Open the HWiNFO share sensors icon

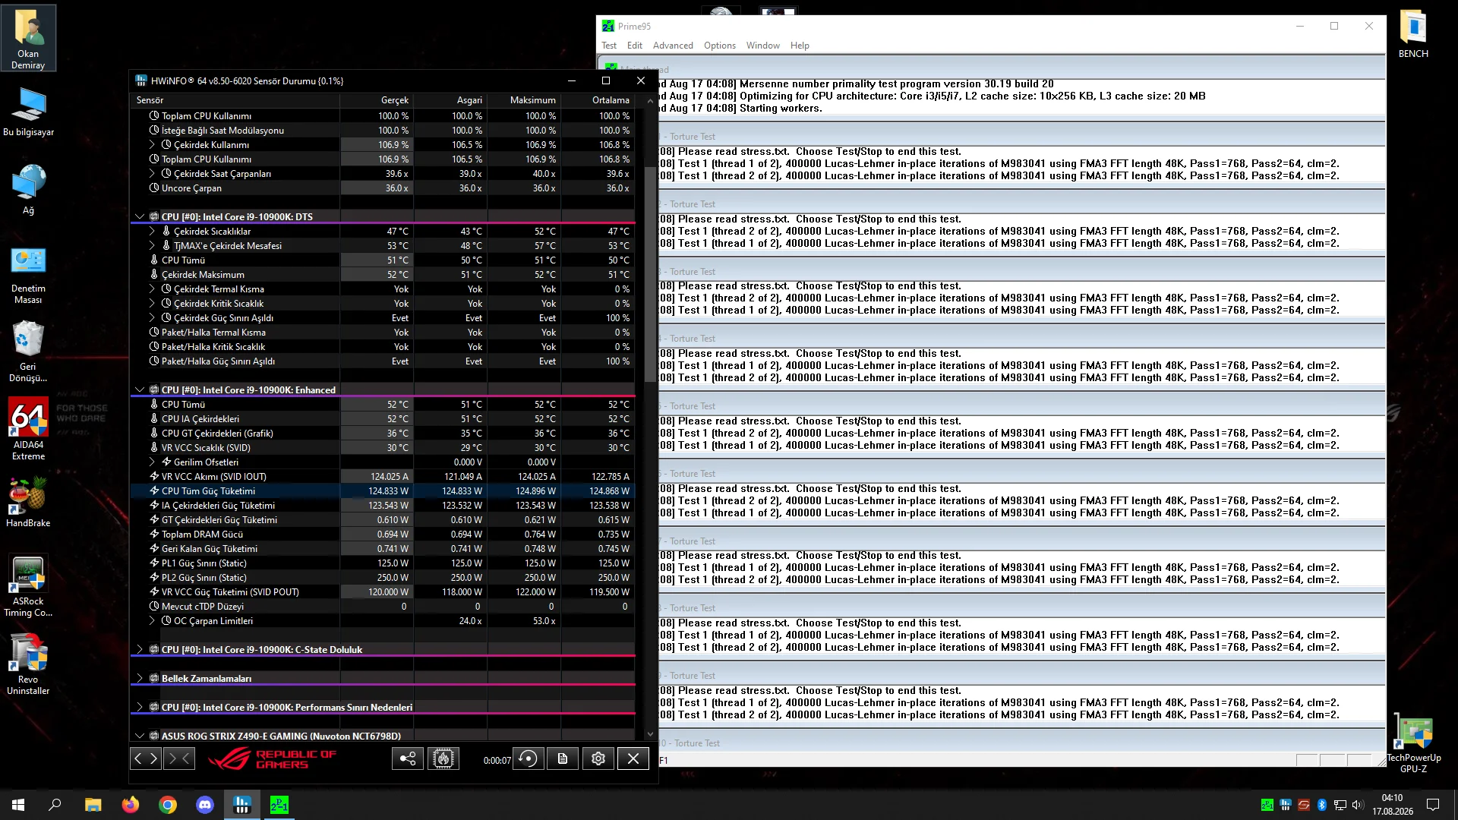[408, 758]
